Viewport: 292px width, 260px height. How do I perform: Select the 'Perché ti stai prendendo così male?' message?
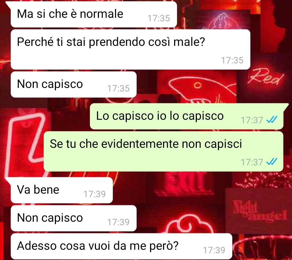click(x=130, y=49)
